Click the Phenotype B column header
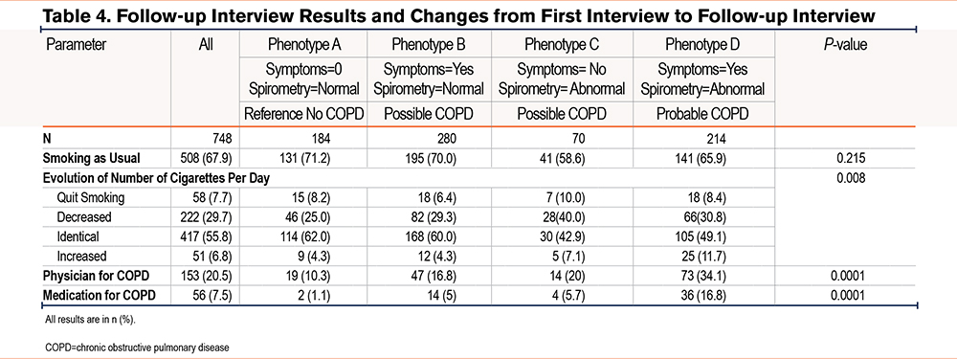The height and width of the screenshot is (359, 957). point(429,45)
